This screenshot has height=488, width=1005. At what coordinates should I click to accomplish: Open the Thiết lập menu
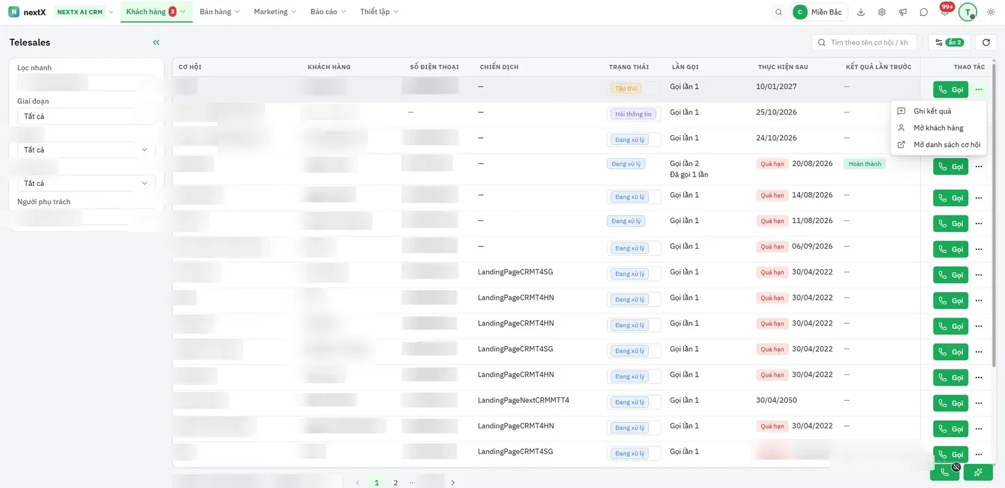[x=379, y=12]
